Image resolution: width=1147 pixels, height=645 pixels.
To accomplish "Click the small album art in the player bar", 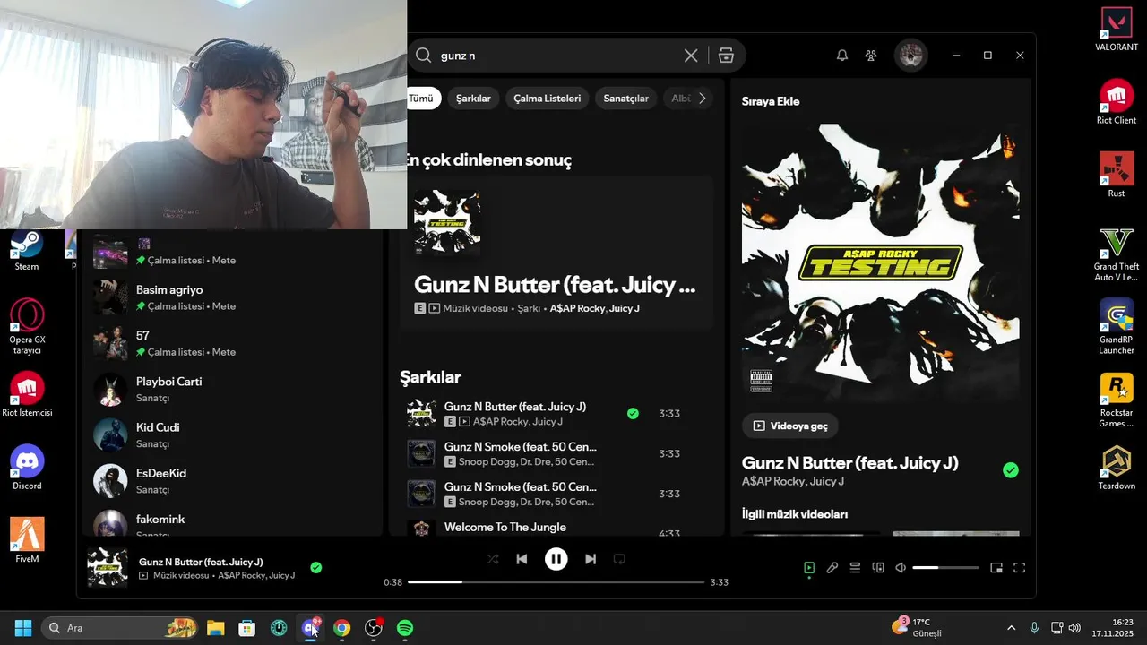I will click(108, 568).
